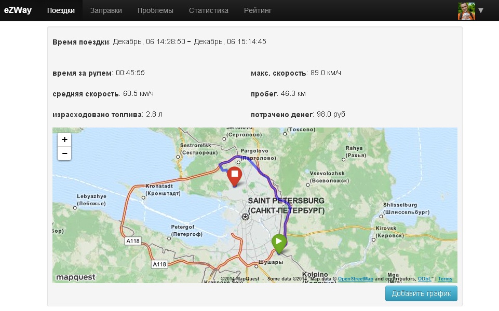Click the Rahya label on the map
The image size is (499, 311).
(356, 151)
